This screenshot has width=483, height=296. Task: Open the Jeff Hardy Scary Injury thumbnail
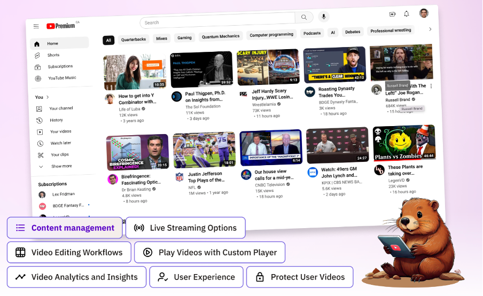(268, 67)
